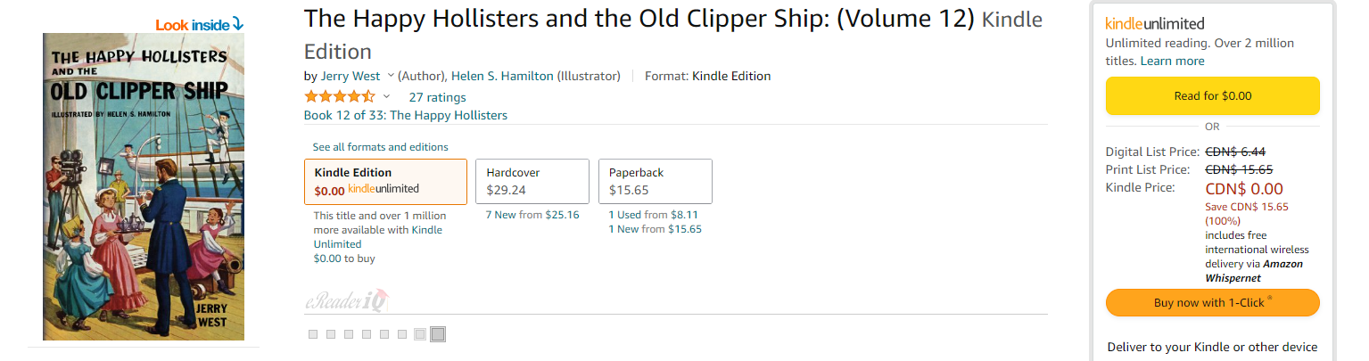
Task: Select the Kindle Edition format tab
Action: pos(385,181)
